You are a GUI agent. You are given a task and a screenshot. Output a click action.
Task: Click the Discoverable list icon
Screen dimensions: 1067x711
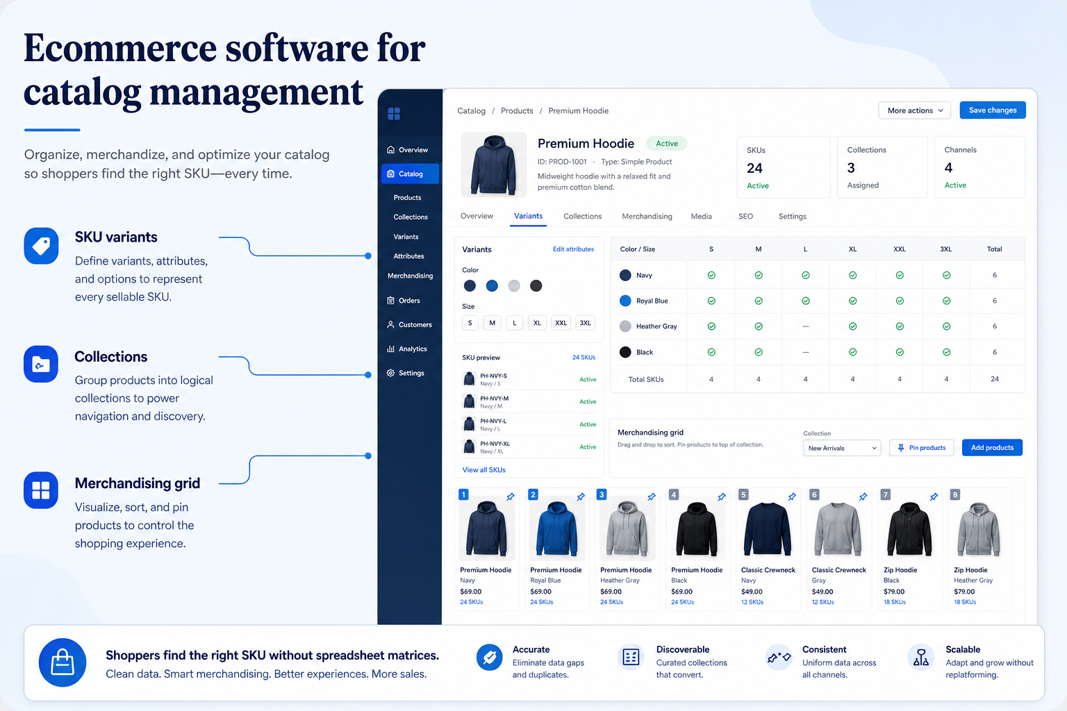[631, 657]
